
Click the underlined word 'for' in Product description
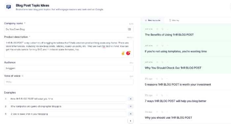pos(104,46)
